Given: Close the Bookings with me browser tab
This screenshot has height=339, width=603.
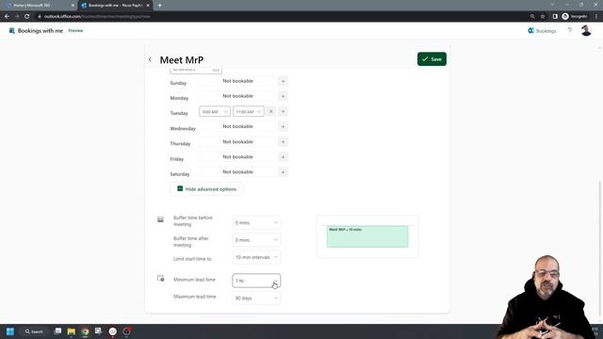Looking at the screenshot, I should [148, 6].
